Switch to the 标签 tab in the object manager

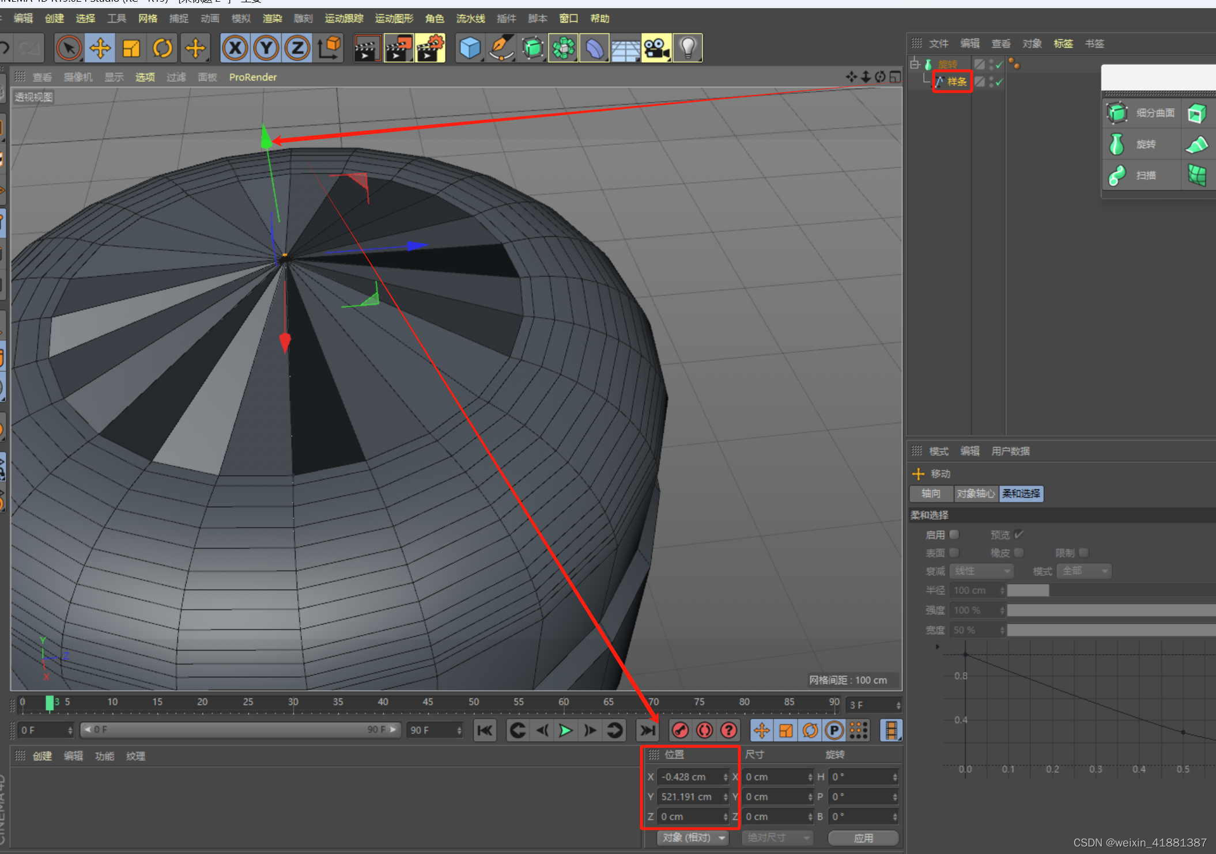[1063, 43]
